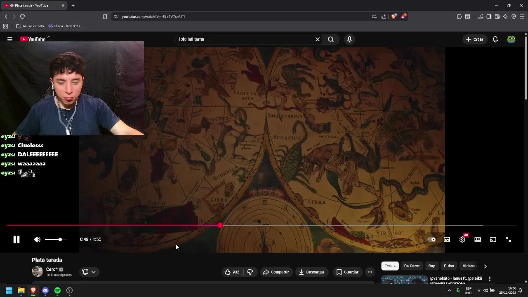Open Nueva carpeta bookmarks folder
Screen dimensions: 528x297
pos(30,26)
